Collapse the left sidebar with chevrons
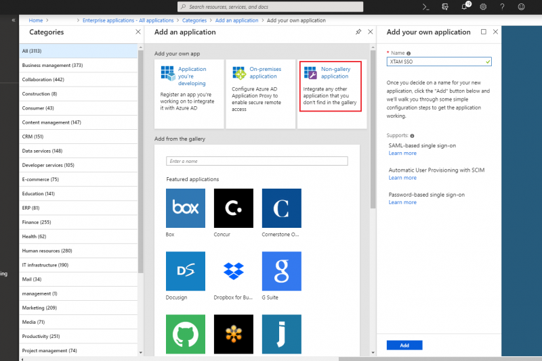This screenshot has width=542, height=361. pos(14,20)
